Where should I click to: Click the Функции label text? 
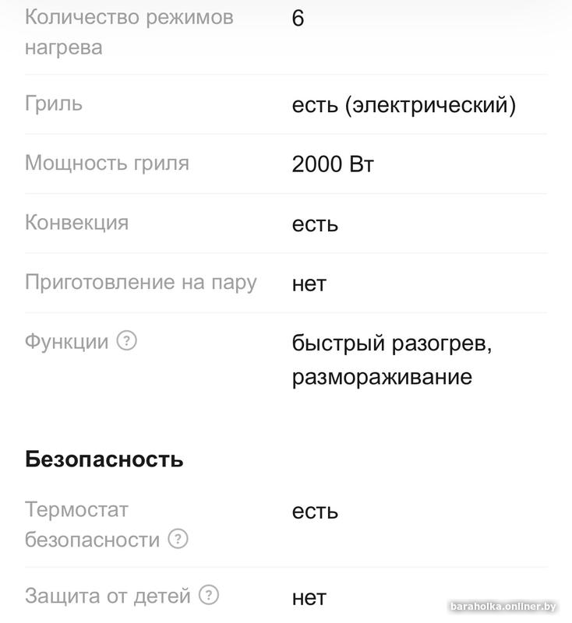pos(67,341)
